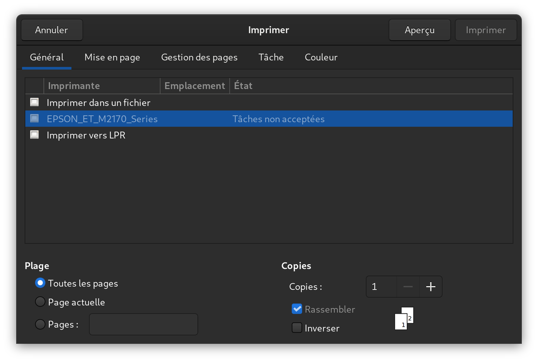Image resolution: width=538 pixels, height=362 pixels.
Task: Click the Copies number field
Action: (381, 286)
